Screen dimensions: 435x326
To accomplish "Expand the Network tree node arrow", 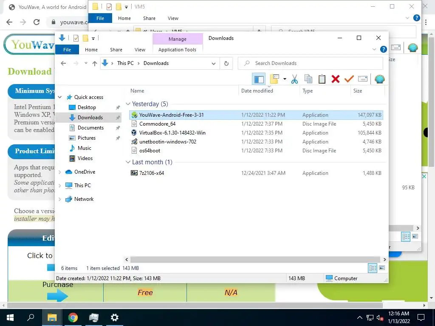I will coord(59,199).
